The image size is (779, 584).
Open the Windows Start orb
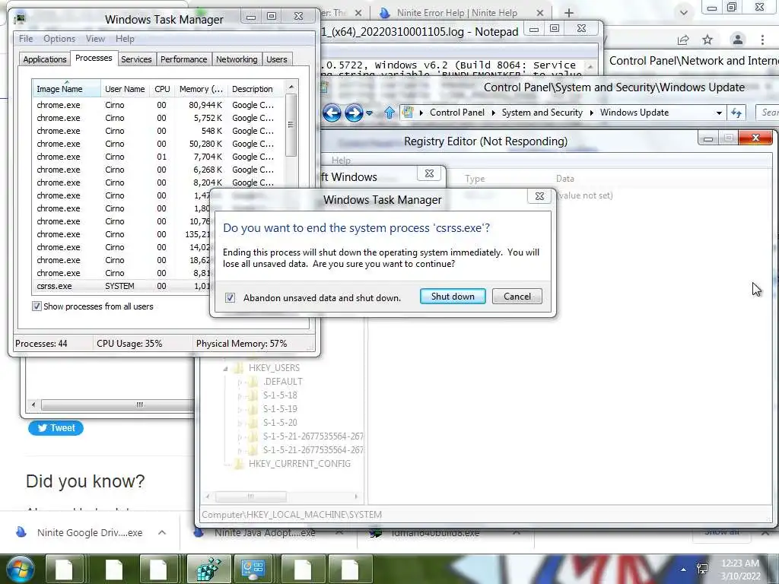click(x=20, y=569)
